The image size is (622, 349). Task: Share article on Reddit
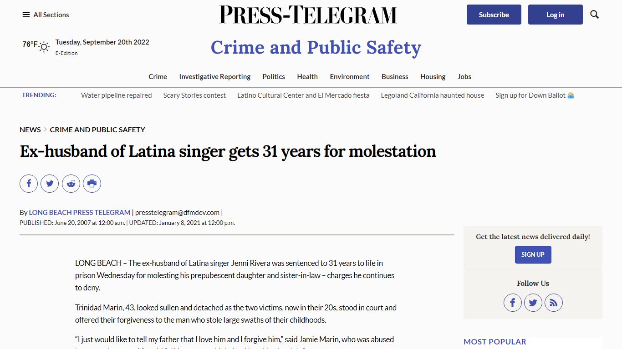pyautogui.click(x=71, y=184)
